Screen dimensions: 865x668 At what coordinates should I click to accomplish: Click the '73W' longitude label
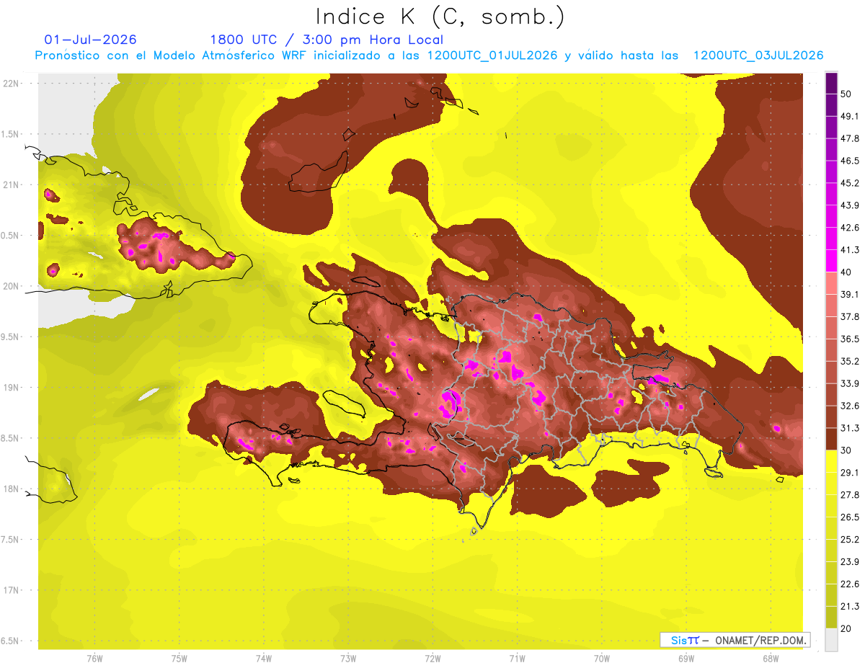(x=348, y=659)
